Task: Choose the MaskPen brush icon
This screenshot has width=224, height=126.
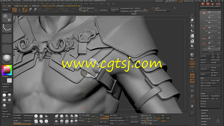Action: (192, 41)
